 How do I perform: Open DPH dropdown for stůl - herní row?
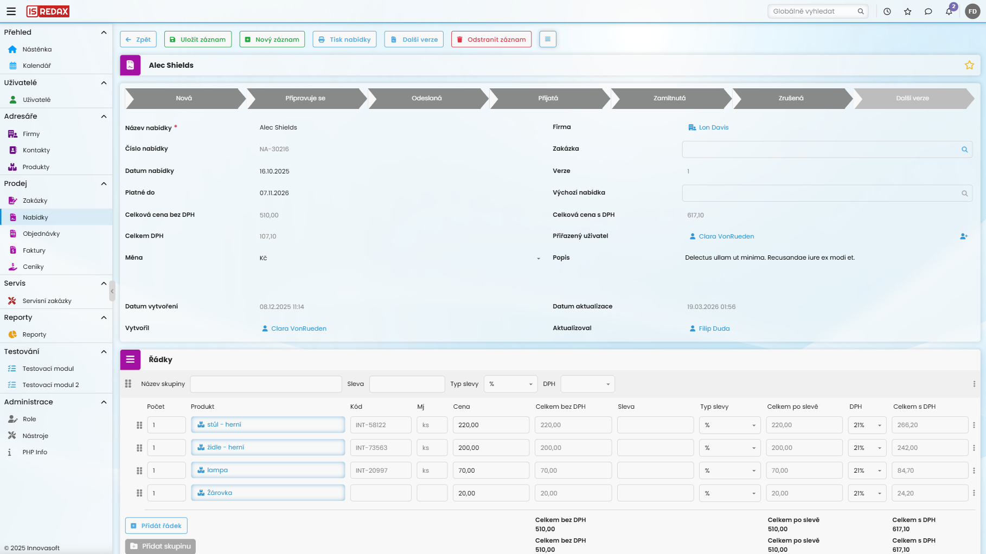pos(867,425)
